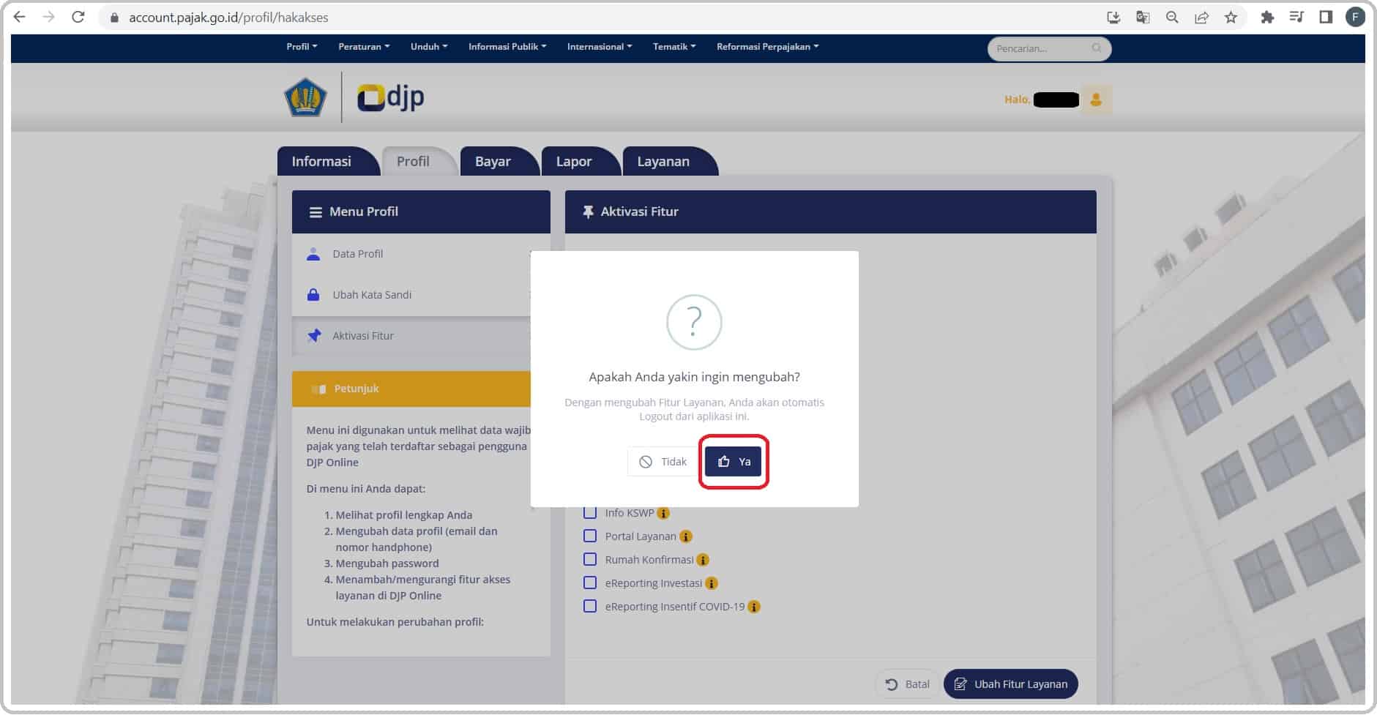Viewport: 1377px width, 715px height.
Task: Open Data Profil in Menu Profil
Action: [x=421, y=254]
